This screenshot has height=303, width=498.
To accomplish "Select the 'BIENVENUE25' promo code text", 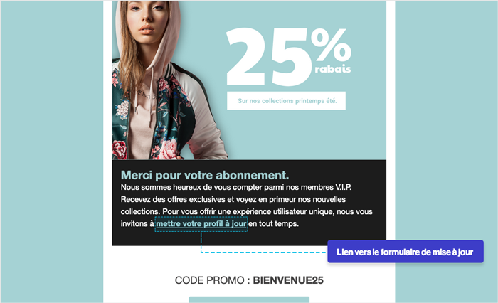I will 288,280.
